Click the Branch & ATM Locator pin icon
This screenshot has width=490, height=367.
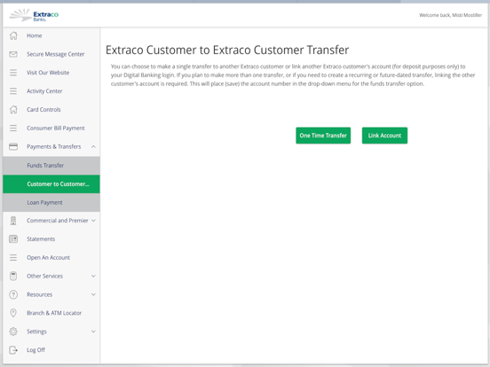(x=13, y=313)
